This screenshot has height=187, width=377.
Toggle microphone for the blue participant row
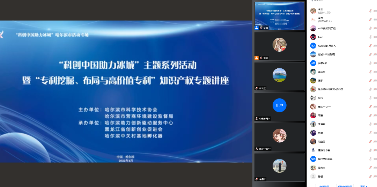(x=370, y=37)
